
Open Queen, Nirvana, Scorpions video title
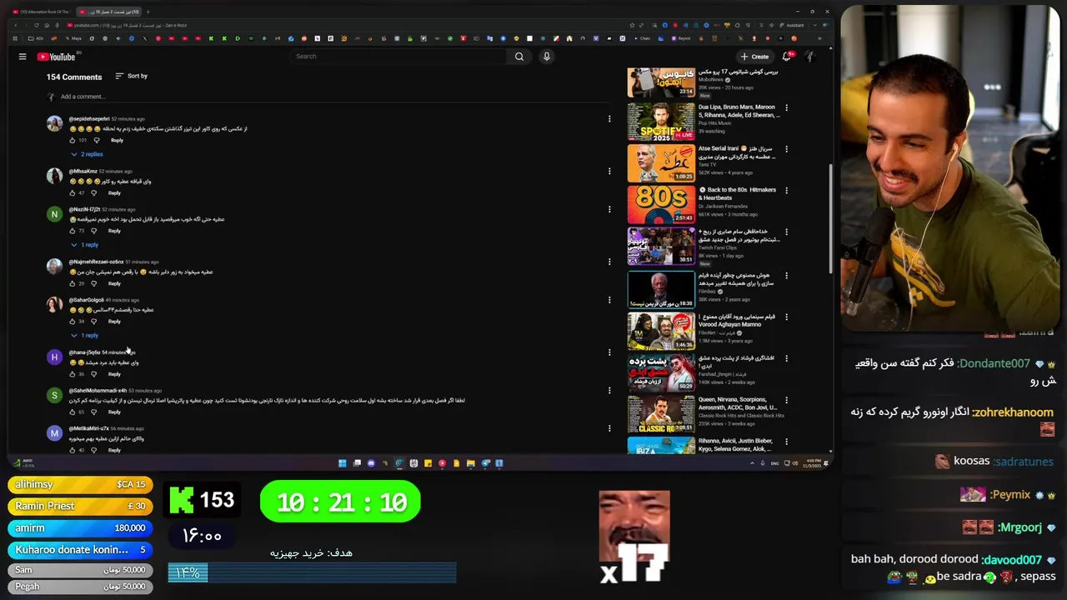coord(737,403)
